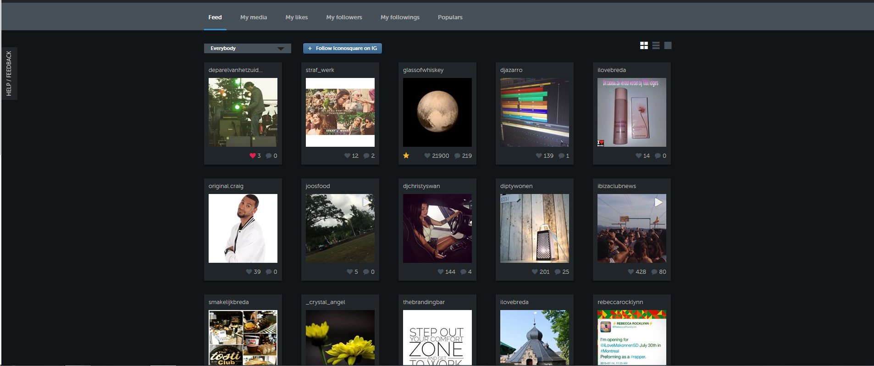Open the My media tab
Screen dimensions: 874x366
tap(254, 17)
